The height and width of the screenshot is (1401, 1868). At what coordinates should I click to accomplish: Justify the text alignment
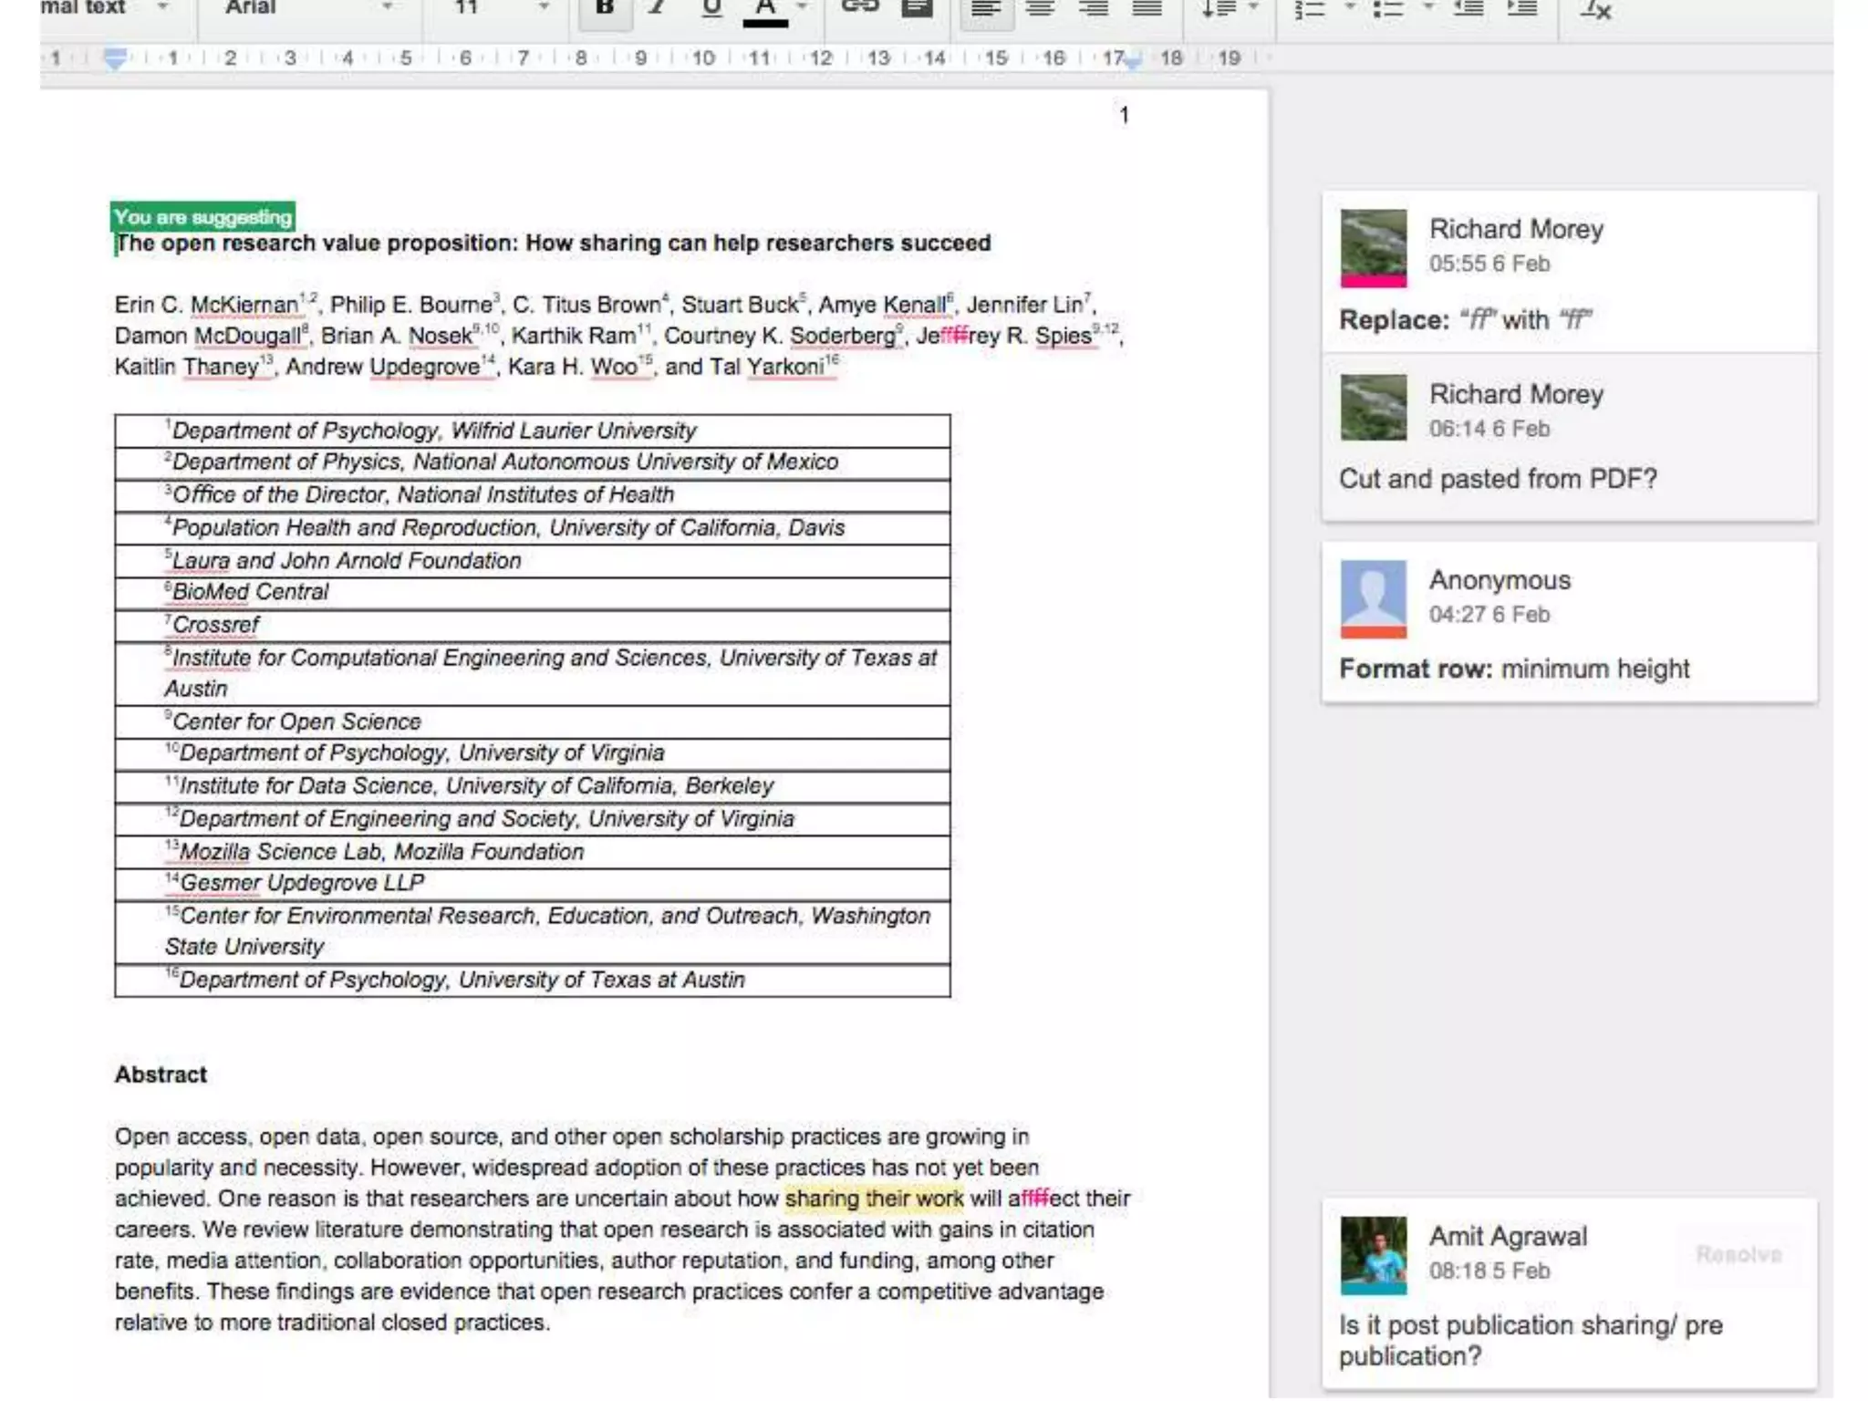pos(1147,9)
